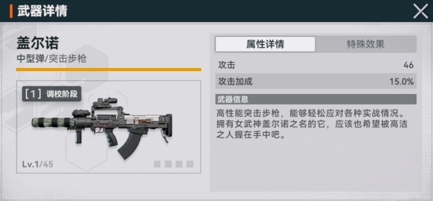Select the third gray slot square
433x201 pixels.
(179, 164)
